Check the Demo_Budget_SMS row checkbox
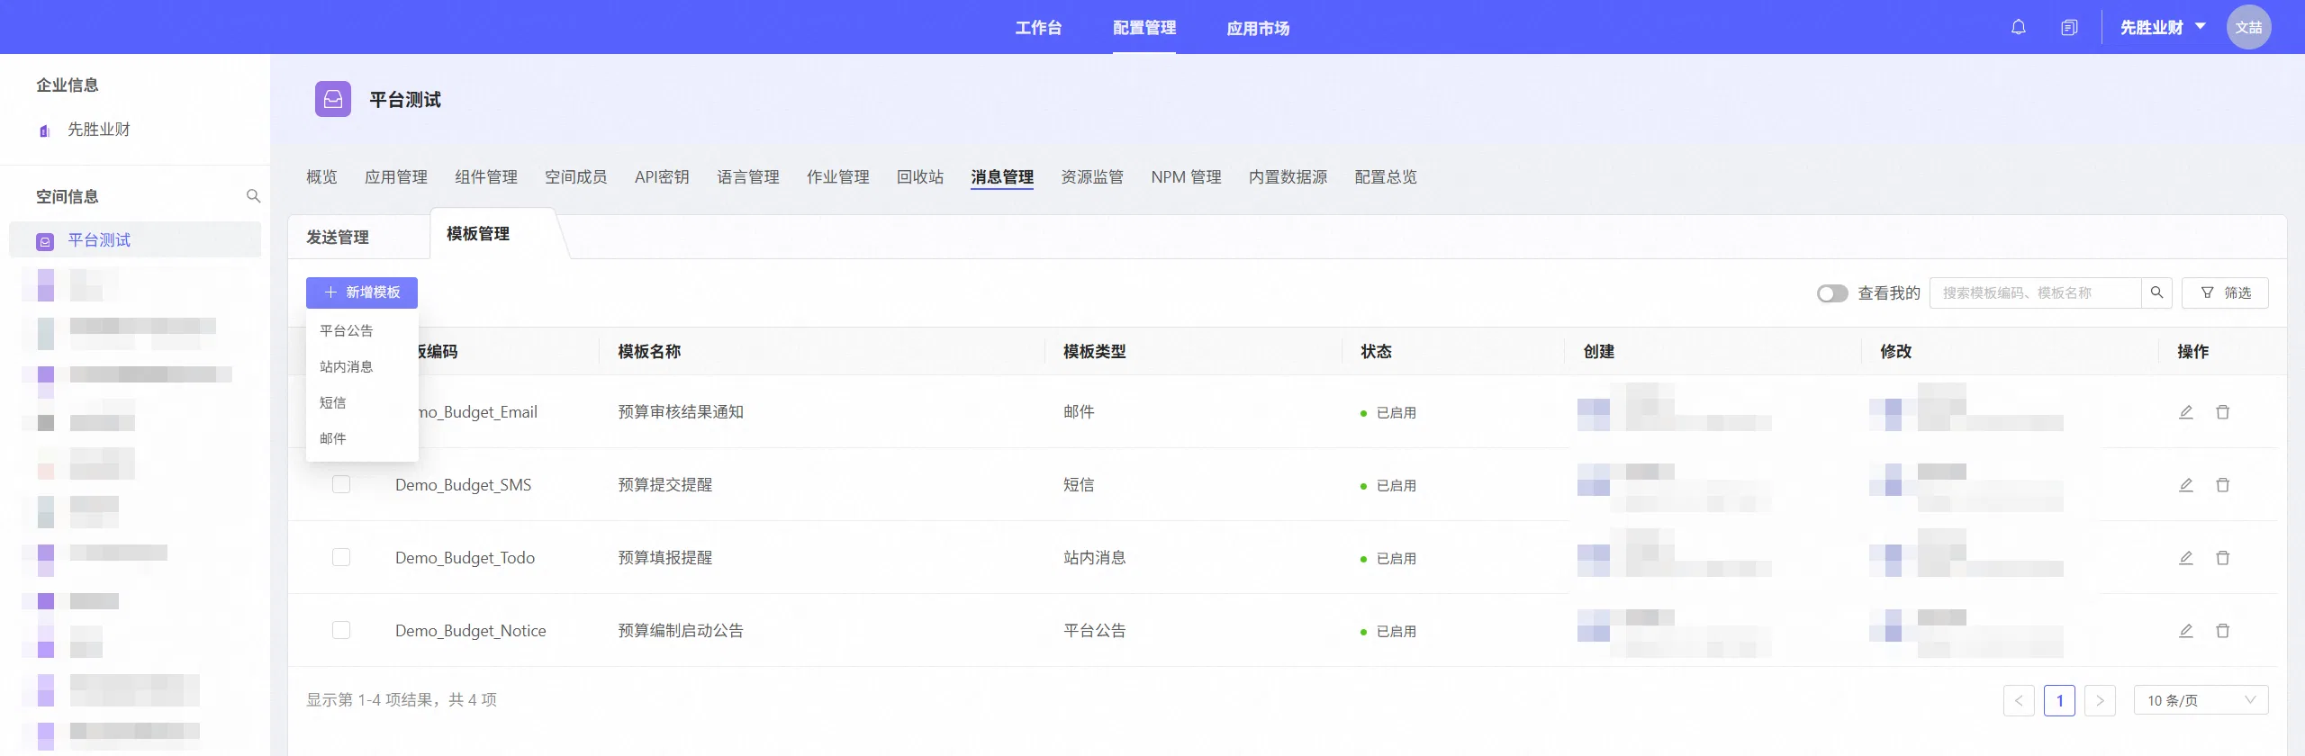2305x756 pixels. (x=341, y=484)
